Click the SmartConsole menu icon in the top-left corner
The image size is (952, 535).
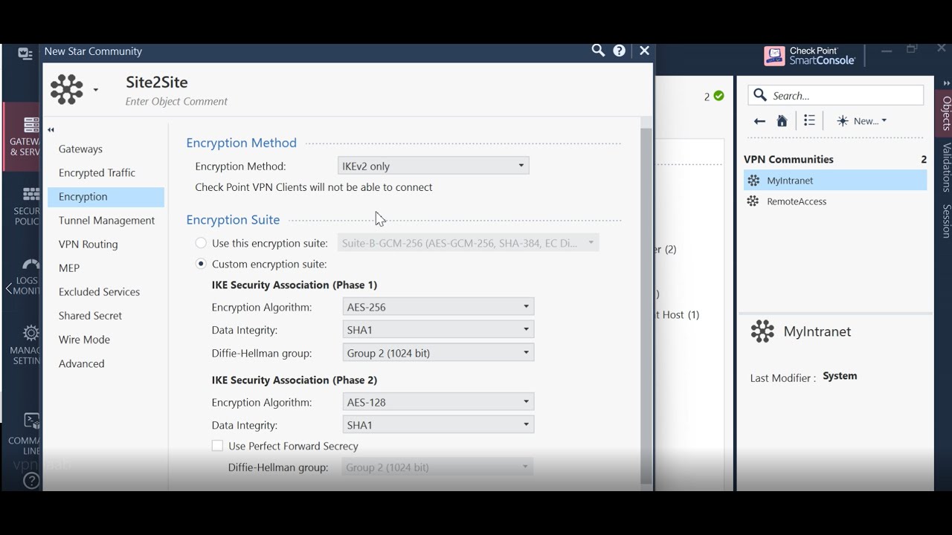pyautogui.click(x=25, y=53)
